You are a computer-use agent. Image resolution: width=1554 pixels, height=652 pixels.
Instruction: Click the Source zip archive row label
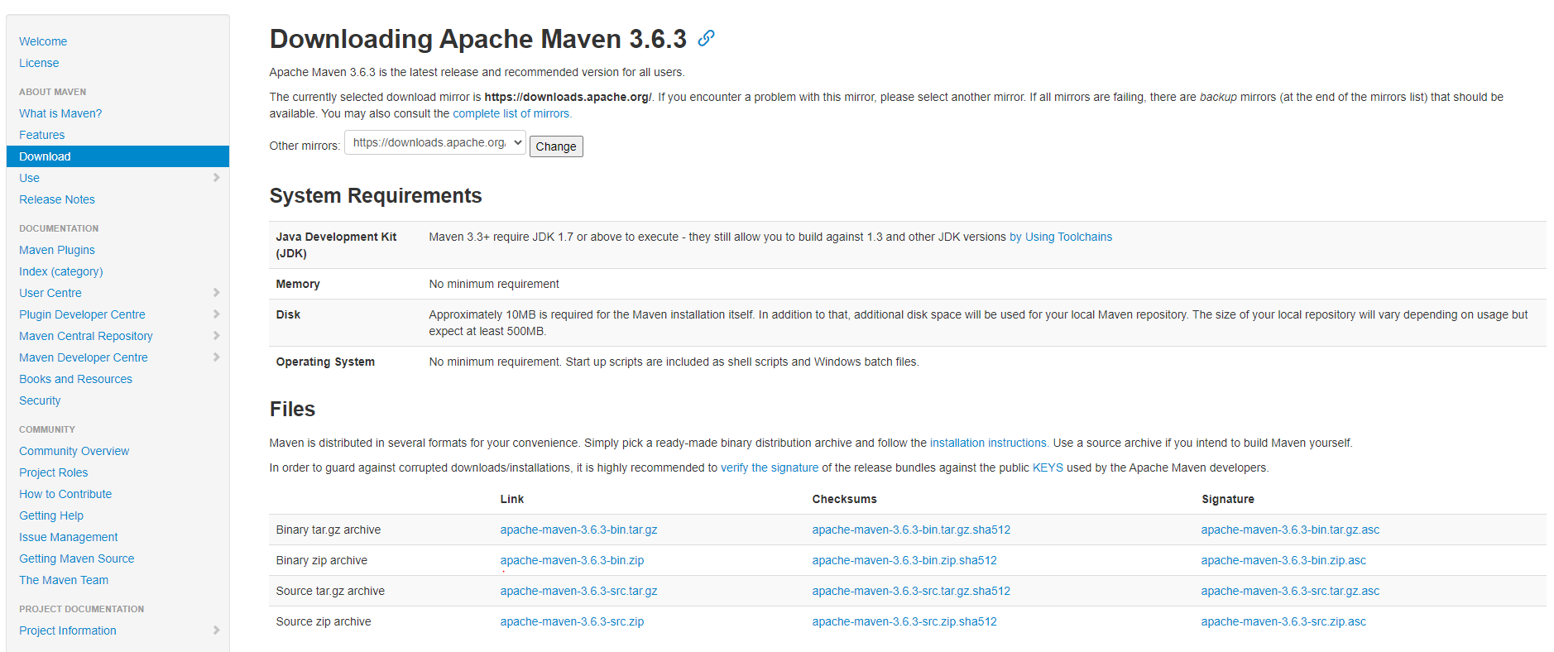[x=324, y=621]
